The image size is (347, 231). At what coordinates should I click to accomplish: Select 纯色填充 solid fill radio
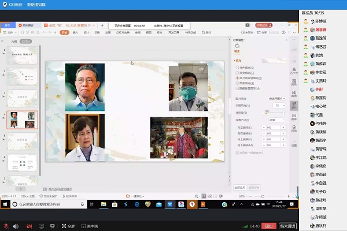[237, 68]
